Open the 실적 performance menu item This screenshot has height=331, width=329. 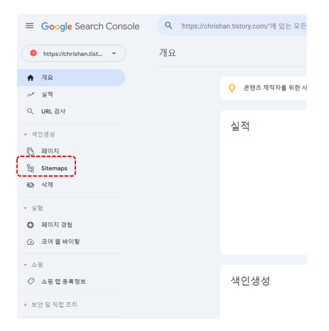point(71,95)
